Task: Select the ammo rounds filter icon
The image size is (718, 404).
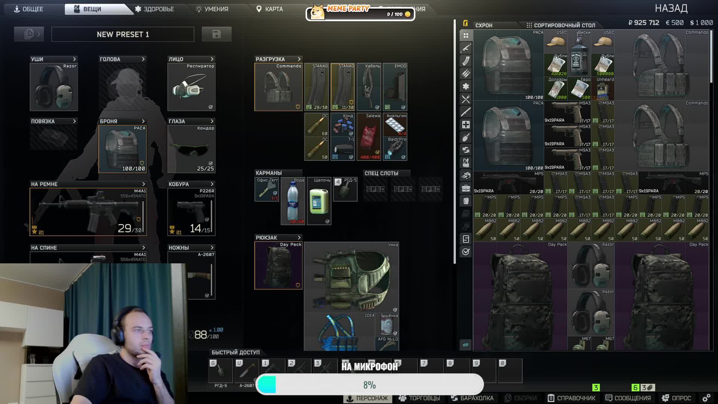Action: click(x=466, y=74)
